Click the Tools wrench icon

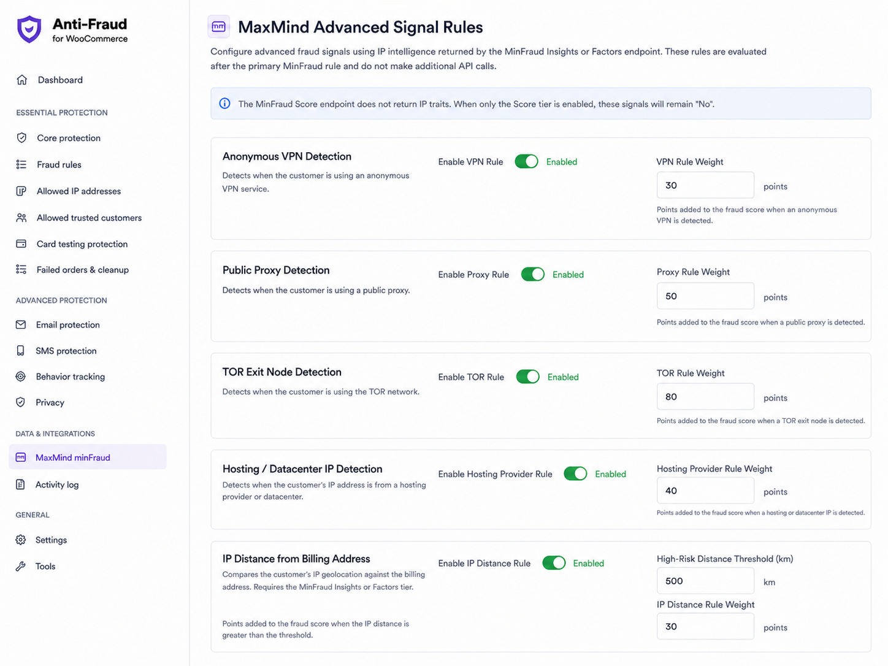(x=21, y=566)
